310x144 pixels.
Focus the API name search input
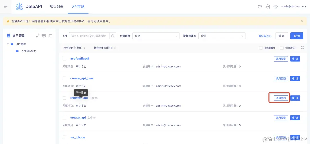[89, 36]
